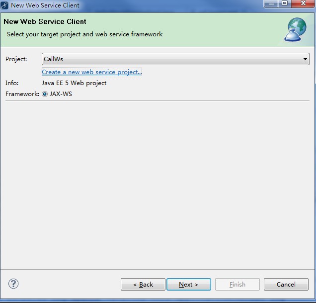Click the Framework: label

[22, 94]
